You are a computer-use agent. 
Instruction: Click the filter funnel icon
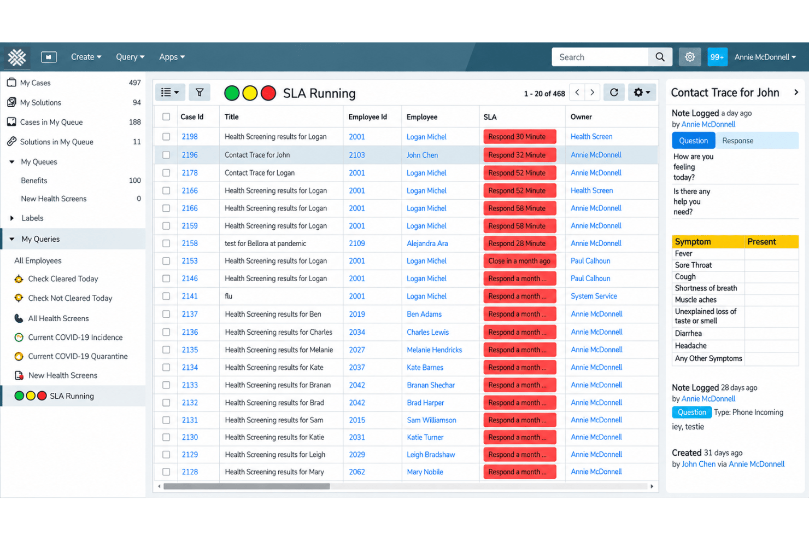[200, 92]
